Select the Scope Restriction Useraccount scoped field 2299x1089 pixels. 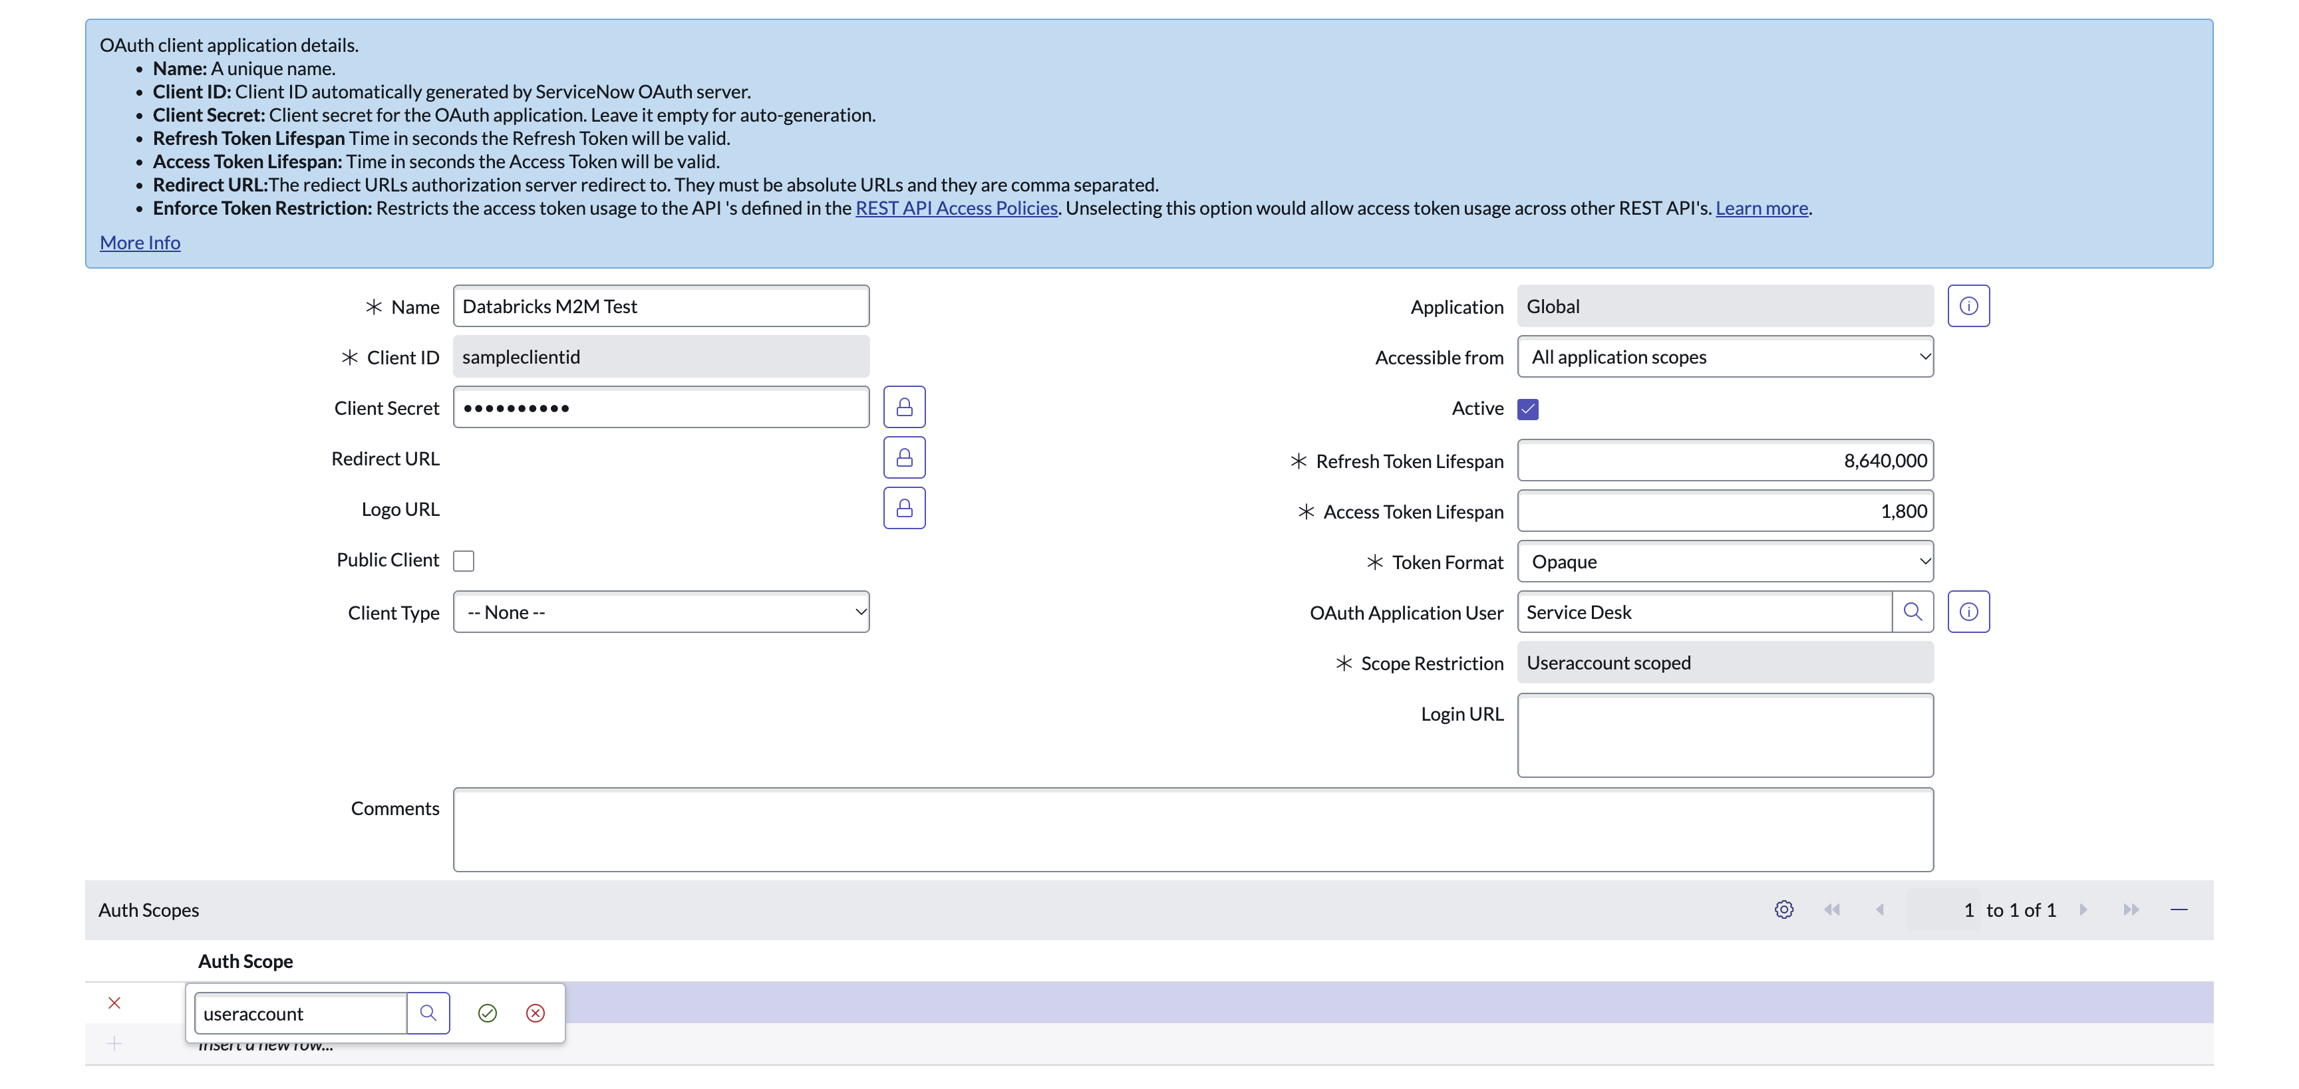1725,663
